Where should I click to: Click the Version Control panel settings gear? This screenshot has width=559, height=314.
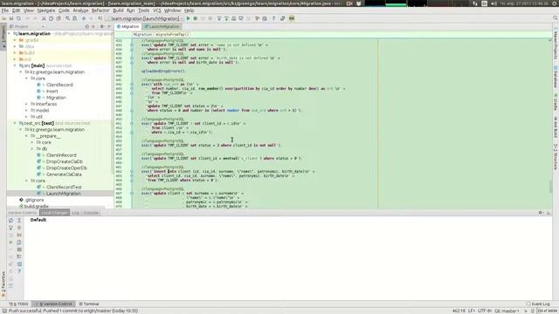pos(541,213)
